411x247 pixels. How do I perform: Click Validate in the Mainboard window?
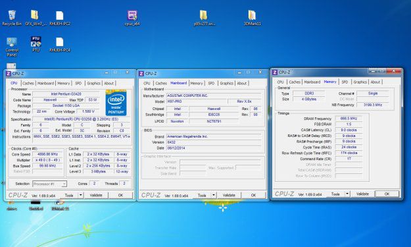(x=229, y=195)
